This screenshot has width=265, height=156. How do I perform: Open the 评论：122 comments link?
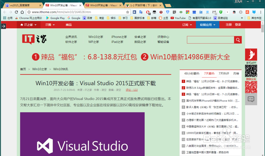coord(132,90)
